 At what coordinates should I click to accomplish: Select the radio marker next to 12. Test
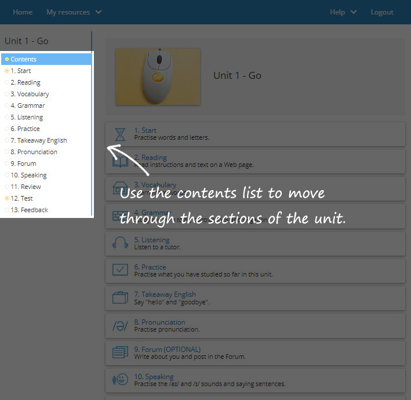pyautogui.click(x=7, y=198)
